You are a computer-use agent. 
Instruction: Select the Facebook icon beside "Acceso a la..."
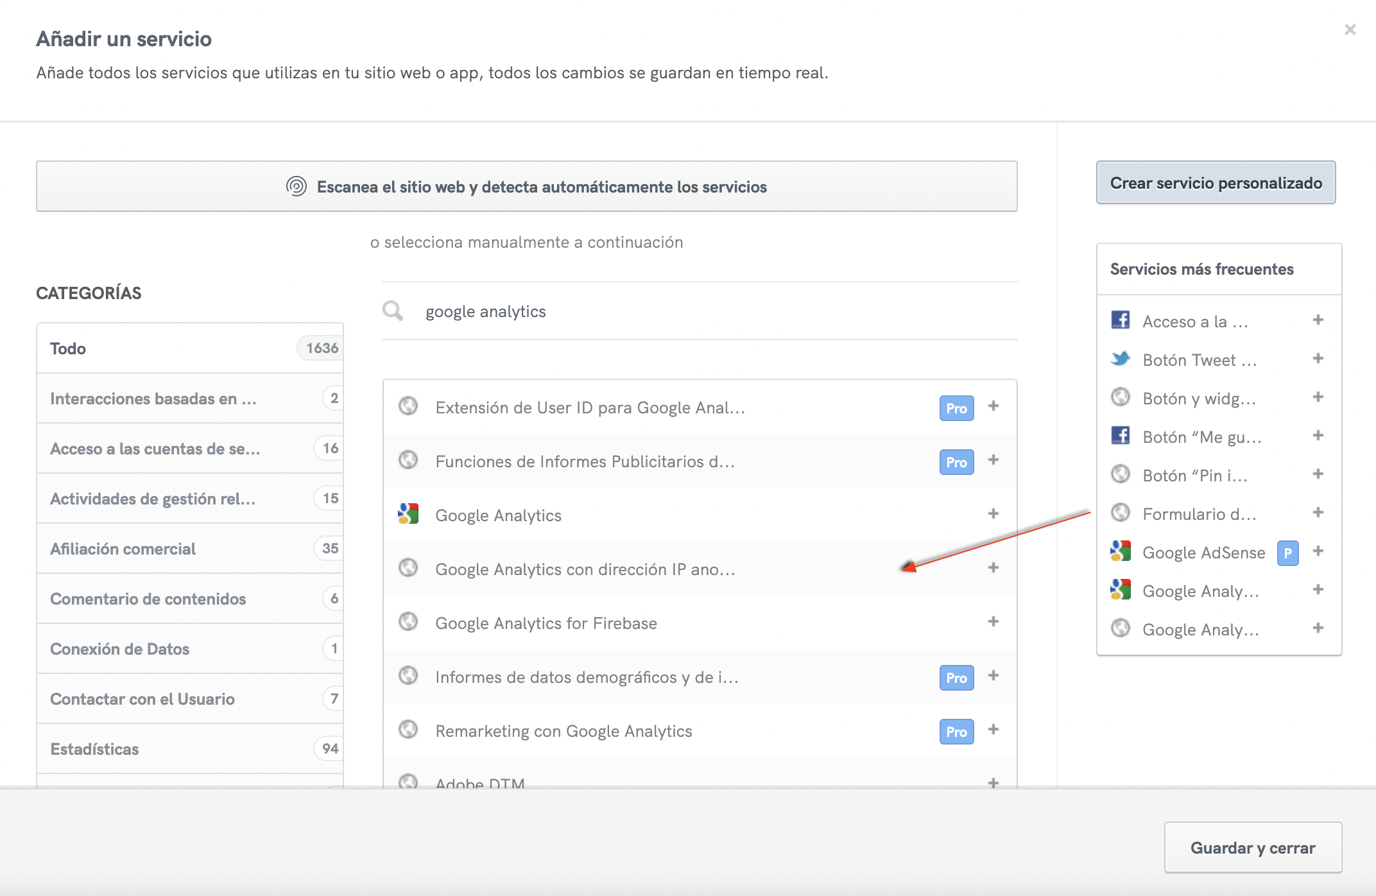pyautogui.click(x=1121, y=320)
